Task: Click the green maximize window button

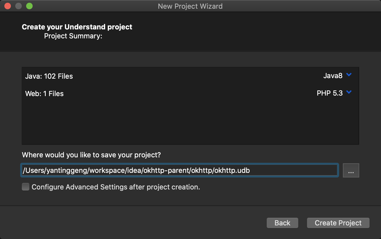Action: (x=29, y=6)
